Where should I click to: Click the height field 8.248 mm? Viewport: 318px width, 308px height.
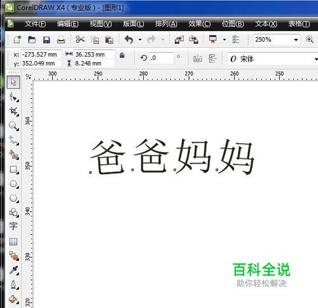pos(94,63)
